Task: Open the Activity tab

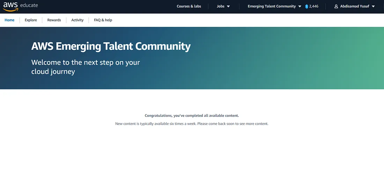Action: pos(77,20)
